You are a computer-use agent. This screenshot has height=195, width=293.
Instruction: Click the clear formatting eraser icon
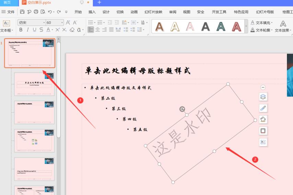pyautogui.click(x=72, y=30)
